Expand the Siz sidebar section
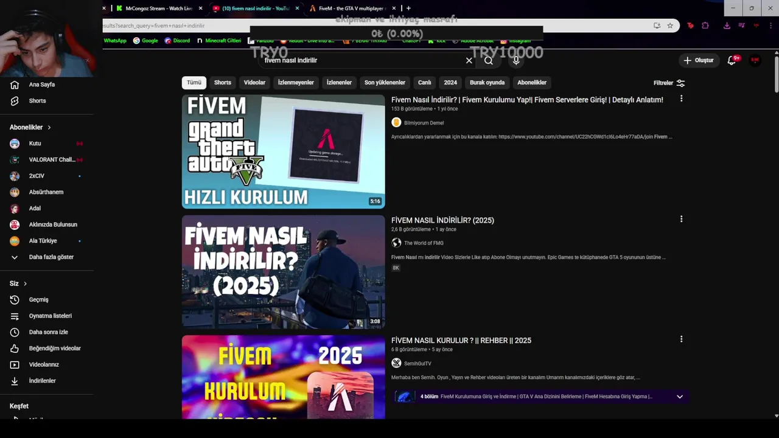The width and height of the screenshot is (779, 438). [x=18, y=283]
